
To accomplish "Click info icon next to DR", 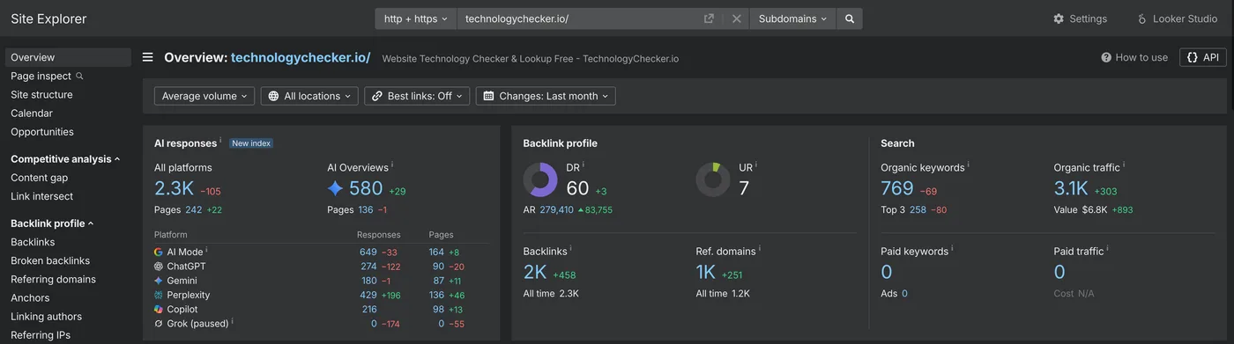I will pos(584,165).
